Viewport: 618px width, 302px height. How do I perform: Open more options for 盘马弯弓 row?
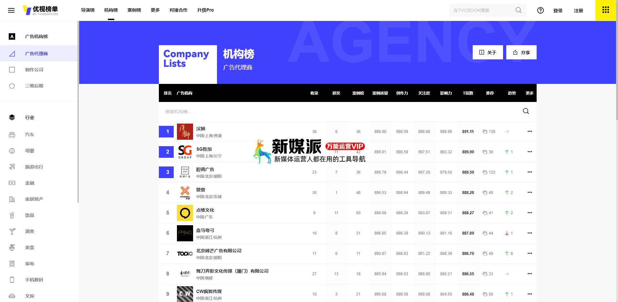tap(530, 233)
